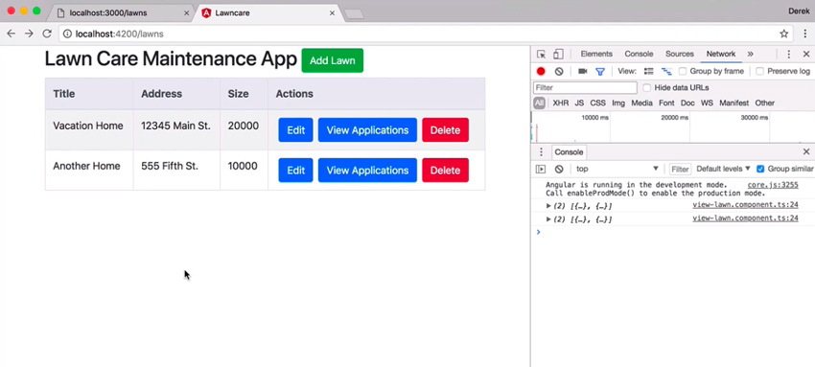Edit the Vacation Home lawn
The width and height of the screenshot is (815, 367).
(295, 129)
